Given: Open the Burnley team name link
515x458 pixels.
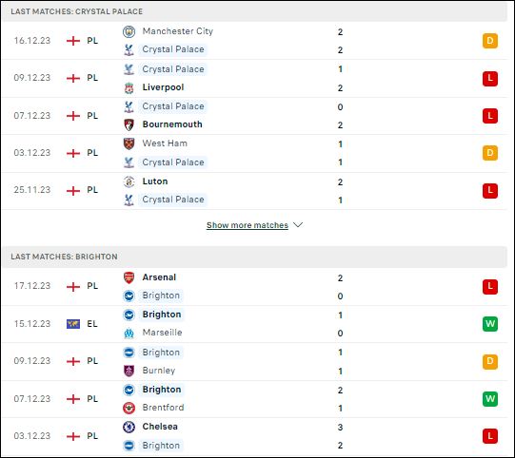Looking at the screenshot, I should (159, 371).
